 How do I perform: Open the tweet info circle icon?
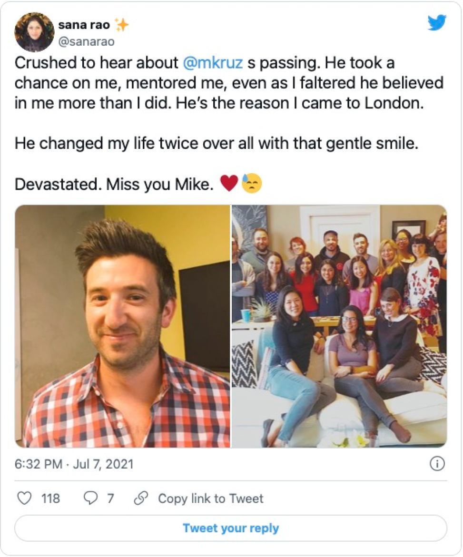[x=437, y=464]
